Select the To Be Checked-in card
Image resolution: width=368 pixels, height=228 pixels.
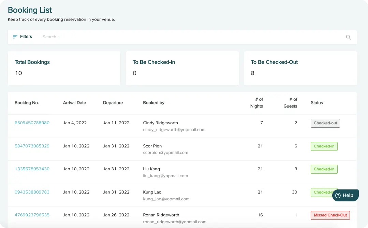click(x=182, y=68)
